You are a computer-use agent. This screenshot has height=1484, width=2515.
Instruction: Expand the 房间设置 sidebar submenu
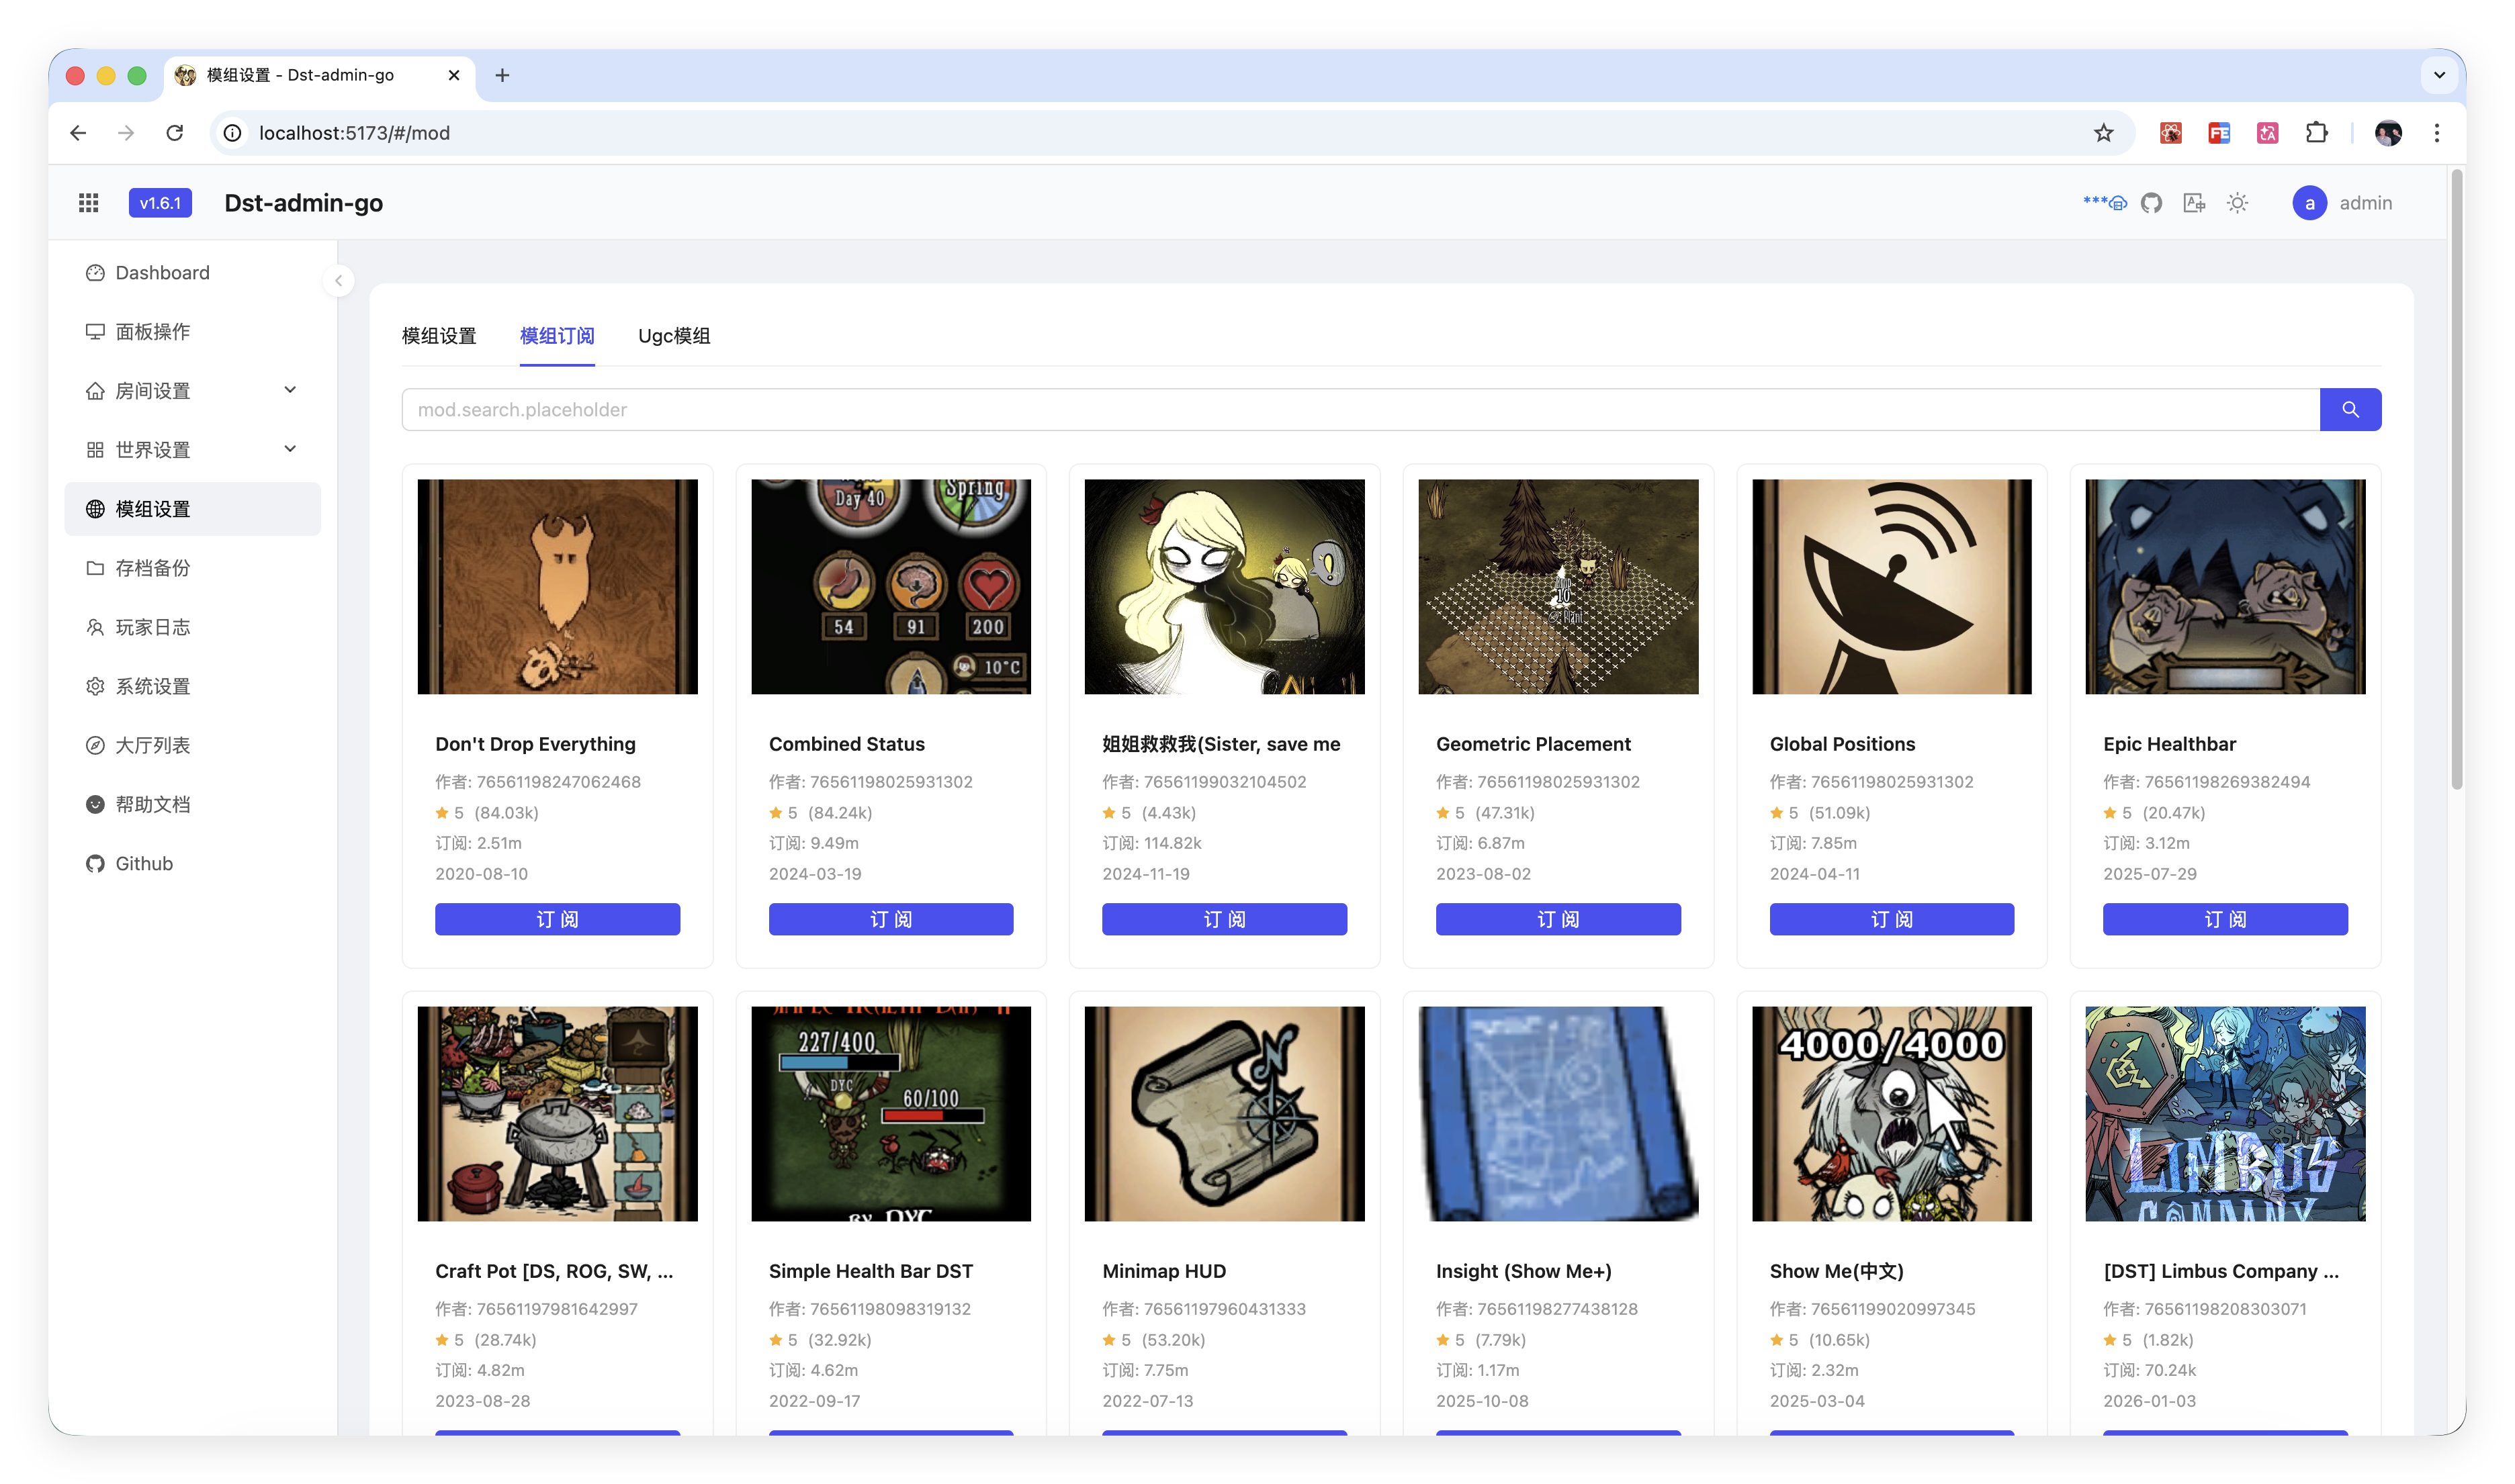pyautogui.click(x=193, y=391)
